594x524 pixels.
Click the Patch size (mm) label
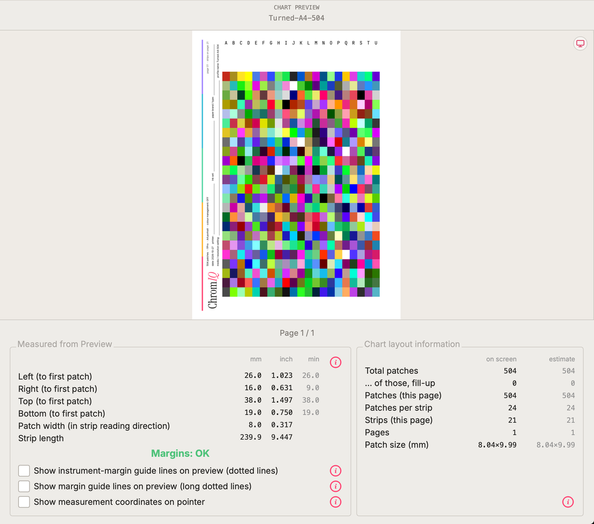click(397, 444)
